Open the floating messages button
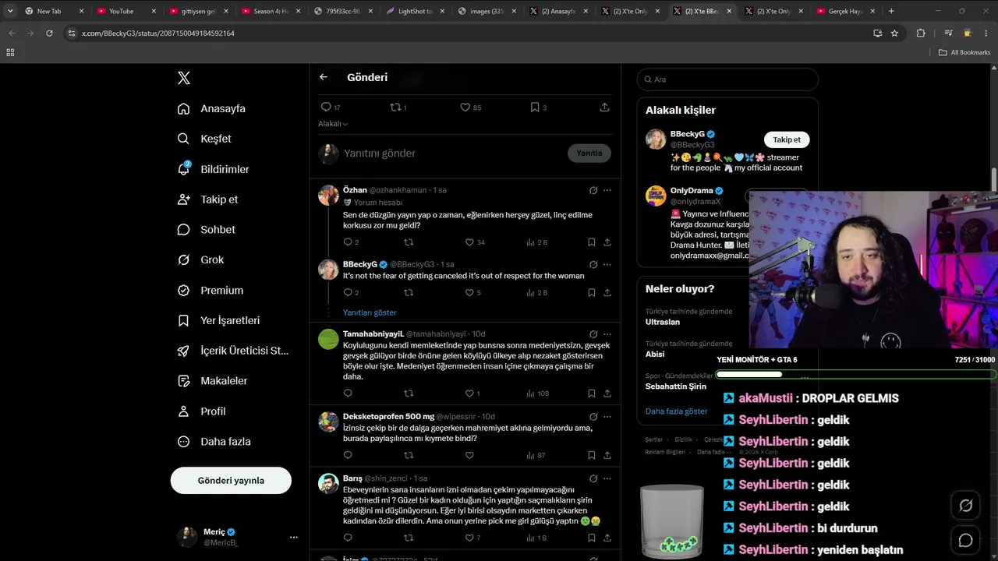This screenshot has width=998, height=561. [x=965, y=540]
